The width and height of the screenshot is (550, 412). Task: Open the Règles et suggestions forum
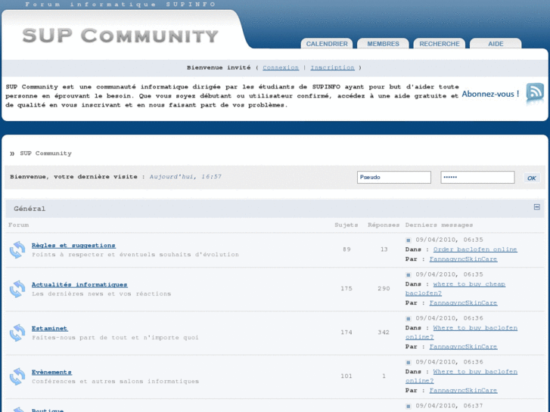click(73, 246)
